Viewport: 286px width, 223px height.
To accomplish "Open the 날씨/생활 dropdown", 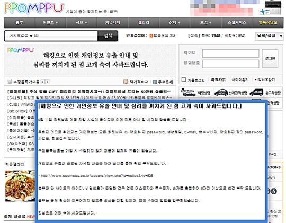I will click(269, 36).
